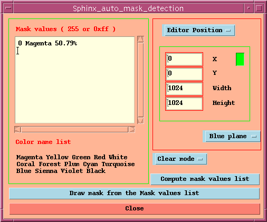Click the horizontal scroll-right arrow
Screen dimensions: 267x222
132,130
